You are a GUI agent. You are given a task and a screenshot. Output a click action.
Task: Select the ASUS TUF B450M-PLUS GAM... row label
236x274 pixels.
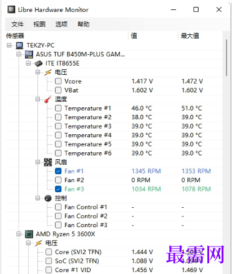81,54
